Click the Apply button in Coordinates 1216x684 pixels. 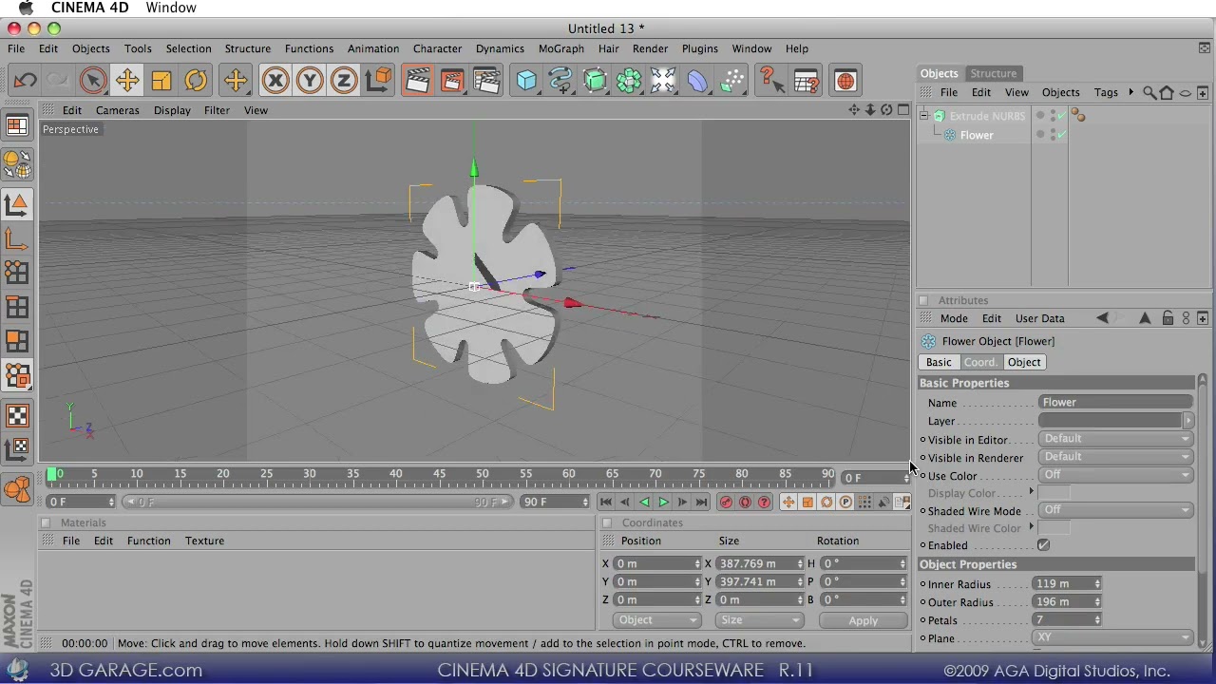coord(864,620)
